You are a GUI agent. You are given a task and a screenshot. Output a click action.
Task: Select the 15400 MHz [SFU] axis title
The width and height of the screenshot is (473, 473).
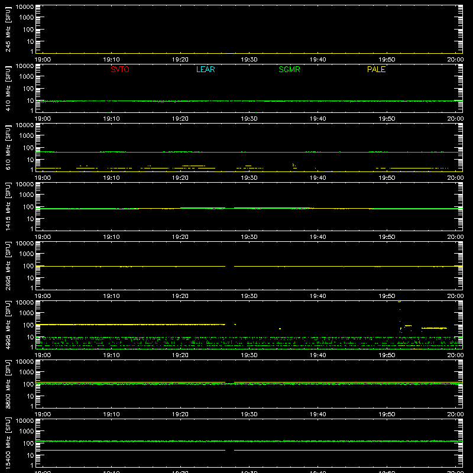8,443
